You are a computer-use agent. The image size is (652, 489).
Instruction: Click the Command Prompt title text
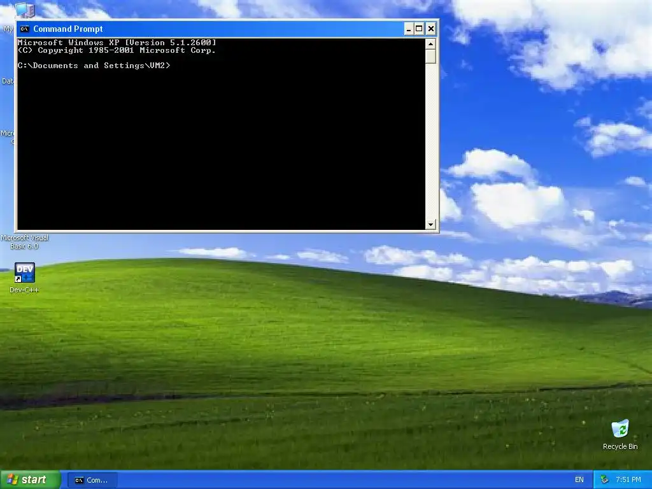[67, 29]
